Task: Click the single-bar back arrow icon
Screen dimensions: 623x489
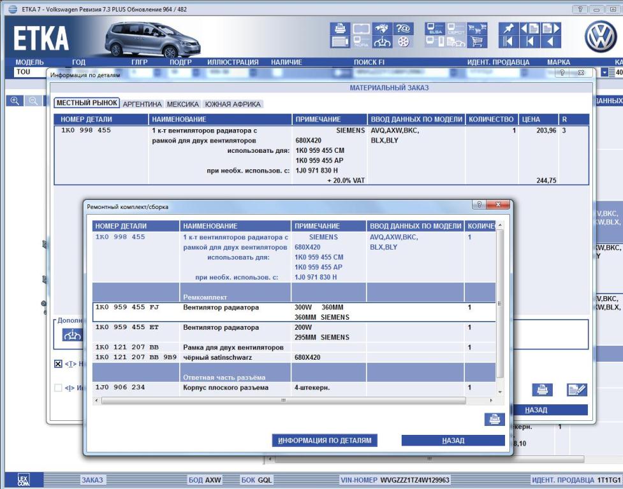Action: pyautogui.click(x=530, y=41)
